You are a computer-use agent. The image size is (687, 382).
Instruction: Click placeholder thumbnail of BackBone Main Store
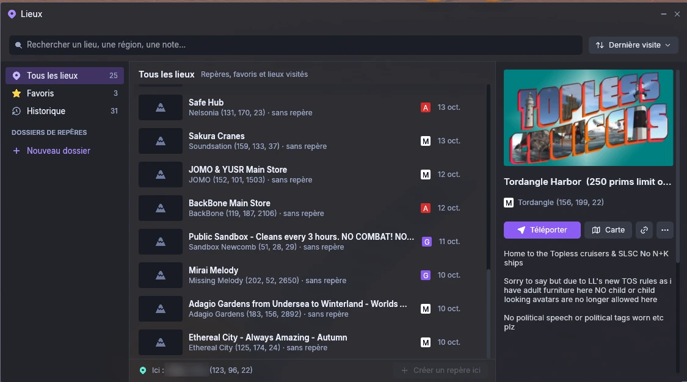pyautogui.click(x=161, y=208)
